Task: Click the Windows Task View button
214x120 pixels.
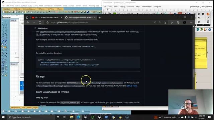Action: pyautogui.click(x=65, y=117)
